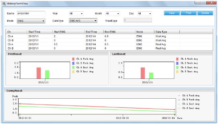Click green line end point in DuringResult
Viewport: 218px width, 124px height.
[174, 112]
